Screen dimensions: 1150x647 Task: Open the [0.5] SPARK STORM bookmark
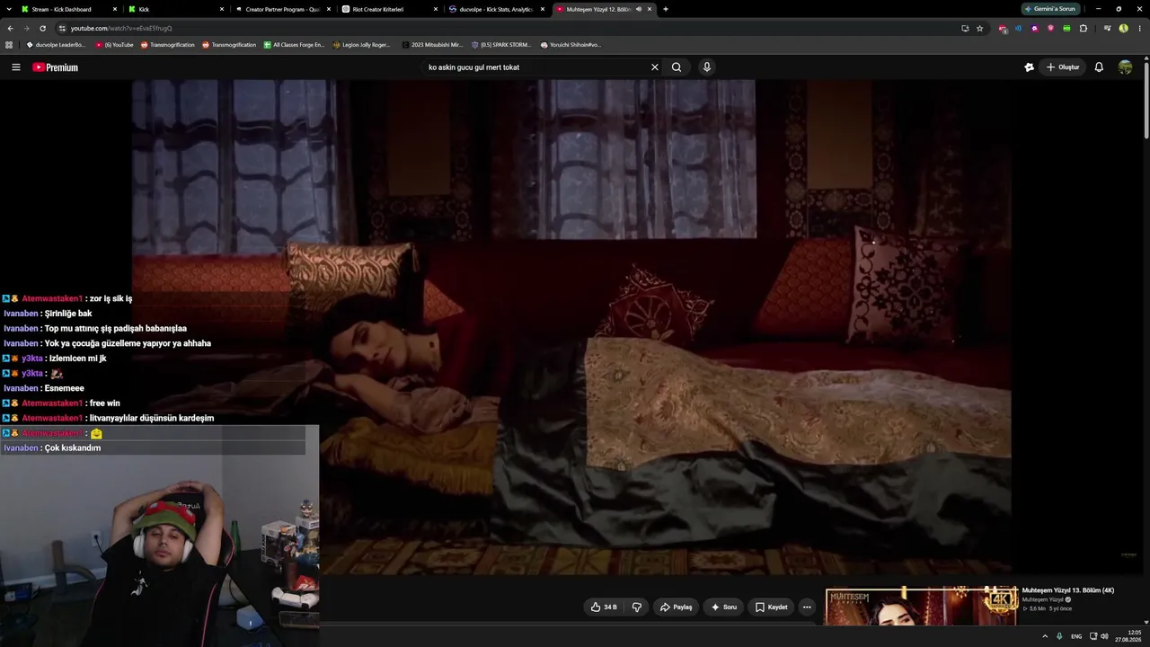(x=502, y=45)
